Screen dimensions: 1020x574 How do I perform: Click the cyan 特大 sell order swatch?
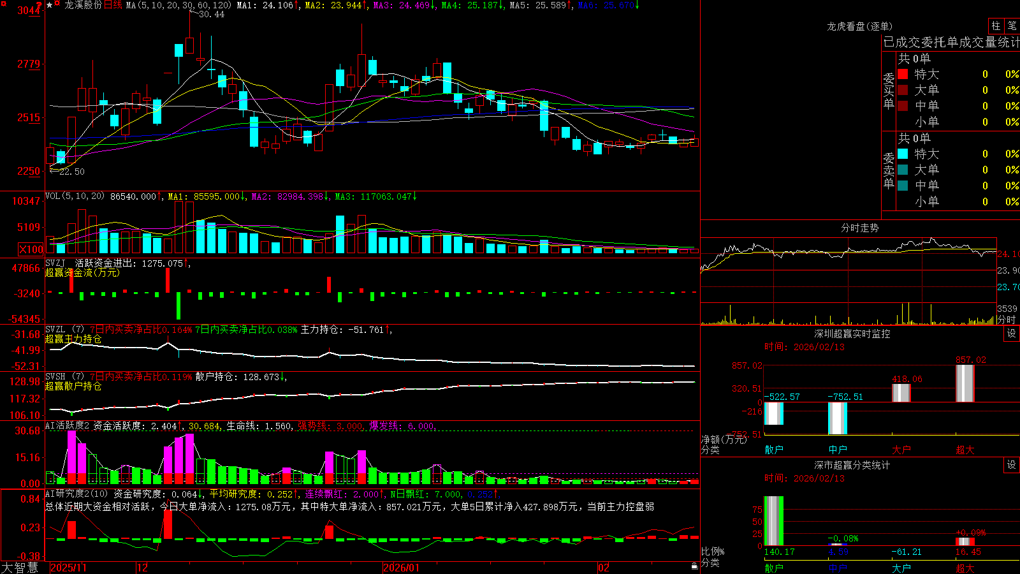click(x=903, y=154)
